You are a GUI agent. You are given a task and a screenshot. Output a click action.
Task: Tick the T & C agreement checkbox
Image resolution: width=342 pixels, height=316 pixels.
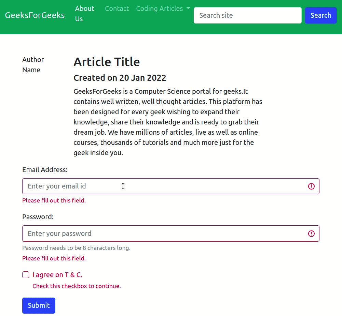(26, 275)
